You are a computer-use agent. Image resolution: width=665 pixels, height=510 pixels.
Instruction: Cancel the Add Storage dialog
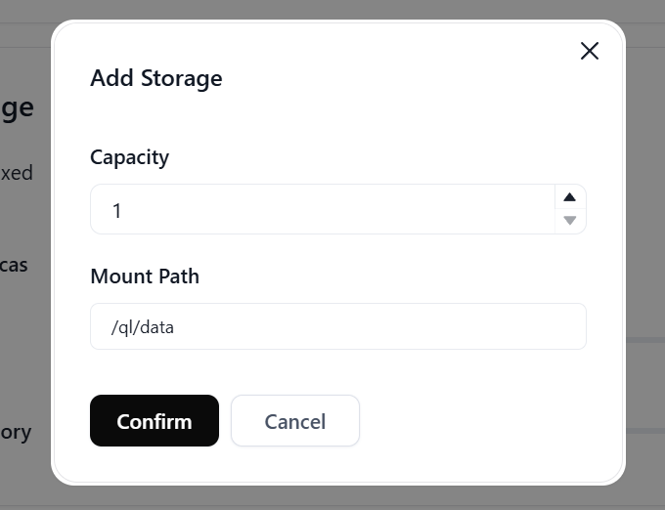pos(294,421)
